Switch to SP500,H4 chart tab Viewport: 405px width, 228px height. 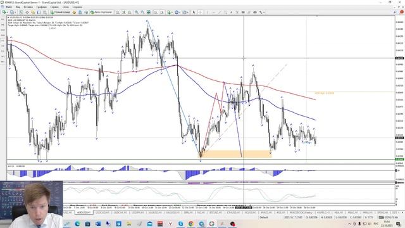point(382,213)
